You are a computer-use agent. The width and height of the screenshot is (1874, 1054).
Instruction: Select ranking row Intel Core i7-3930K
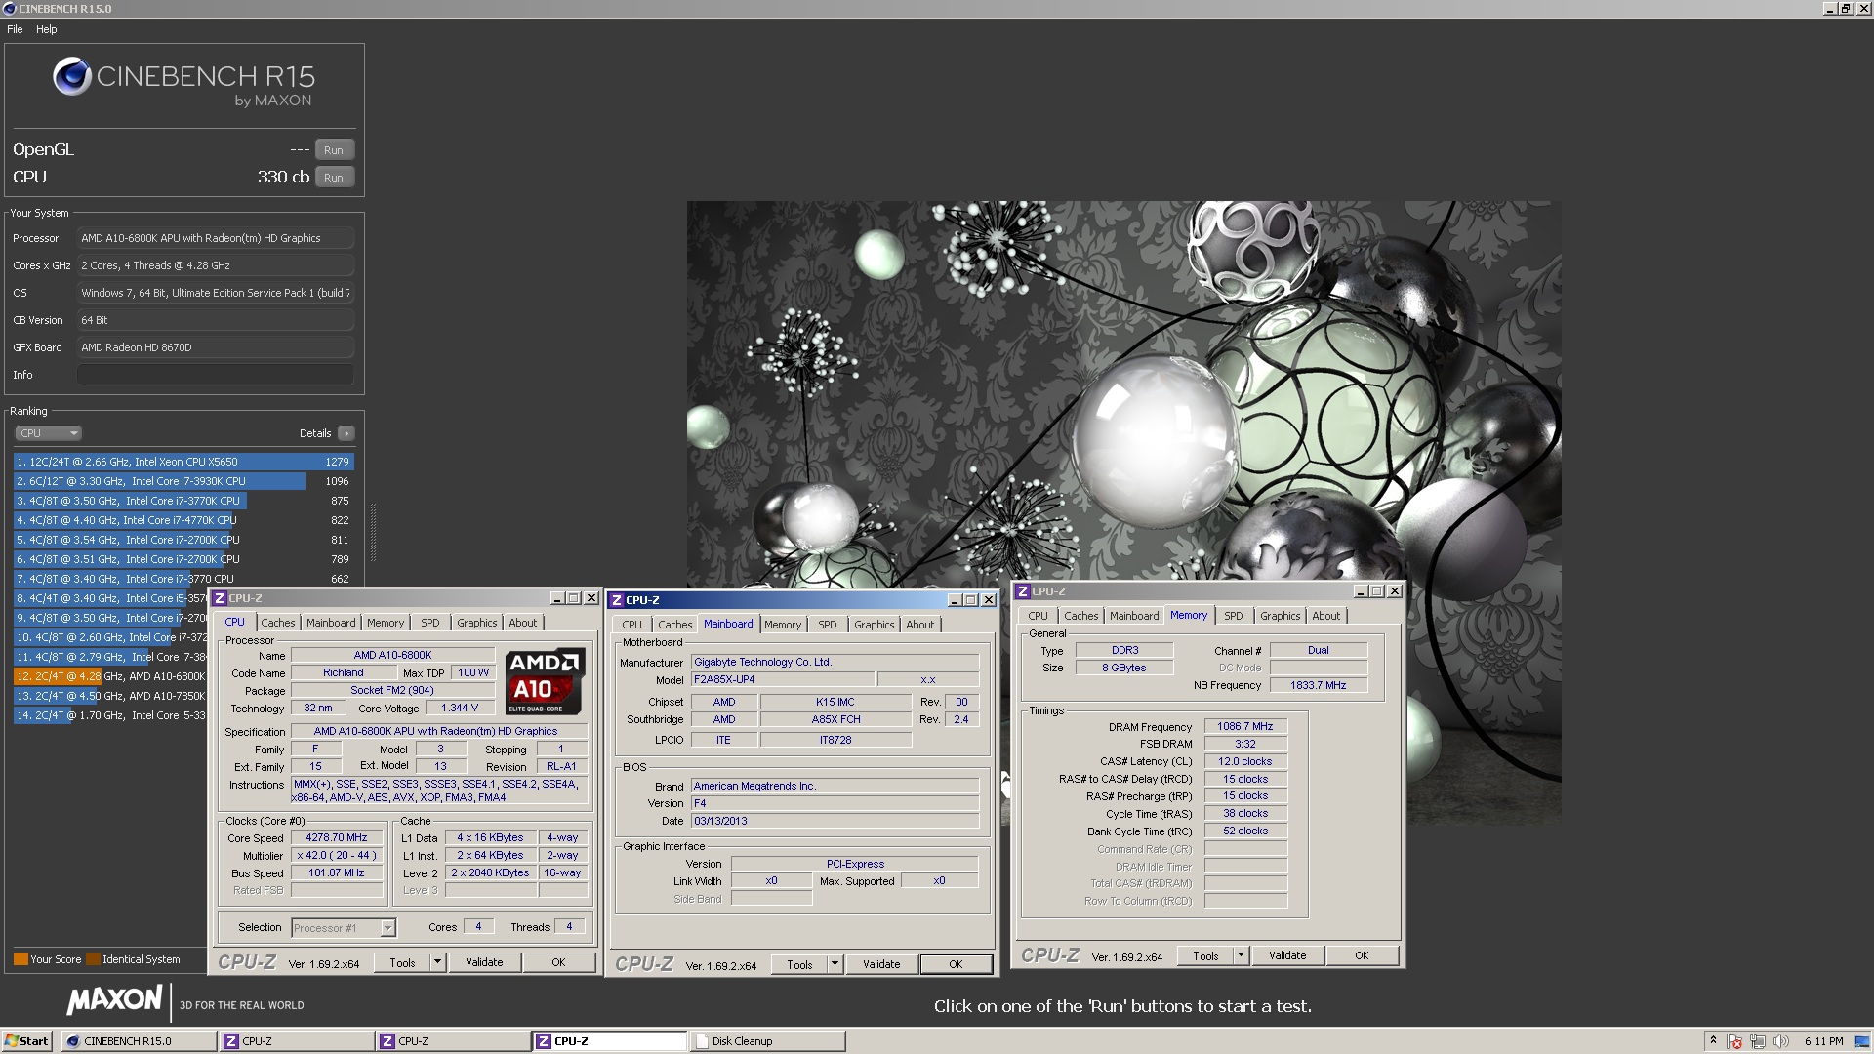183,481
